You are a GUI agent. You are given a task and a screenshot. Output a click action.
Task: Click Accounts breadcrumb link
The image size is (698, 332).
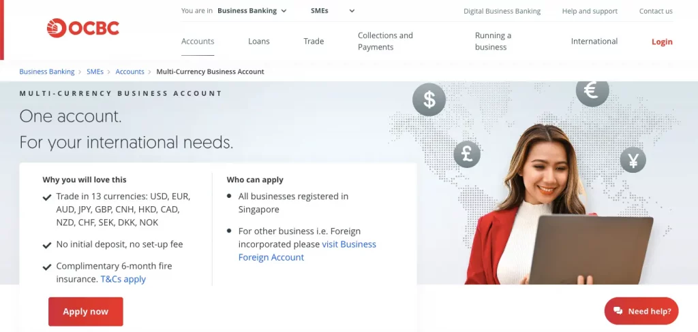coord(130,71)
